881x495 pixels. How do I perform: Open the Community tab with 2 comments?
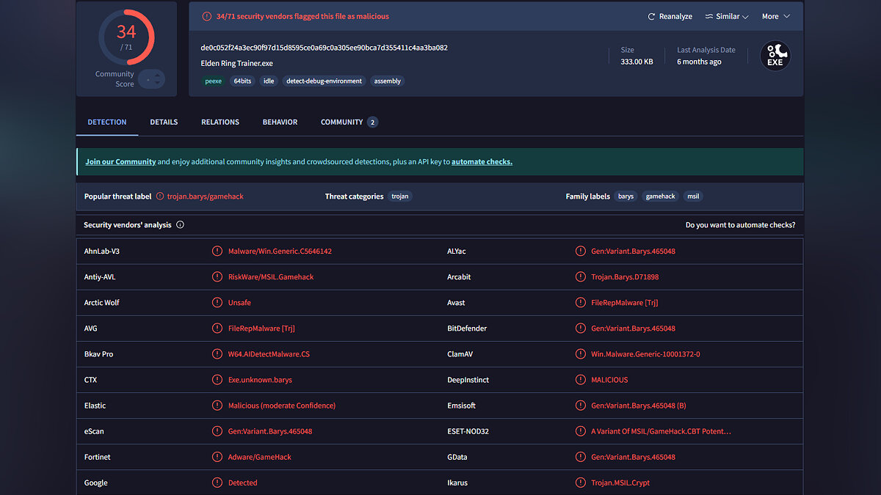(349, 122)
